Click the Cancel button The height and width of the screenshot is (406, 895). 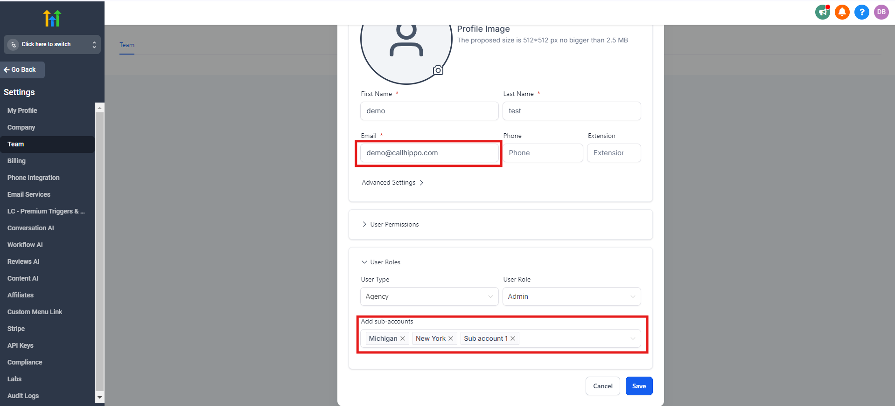coord(603,386)
